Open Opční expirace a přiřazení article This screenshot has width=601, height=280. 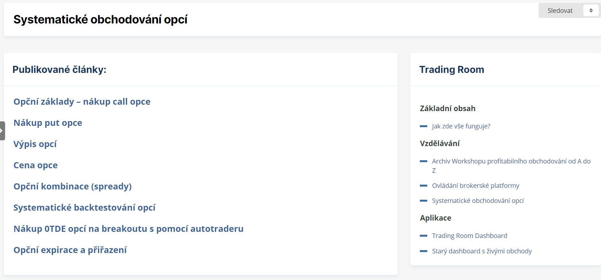[70, 250]
